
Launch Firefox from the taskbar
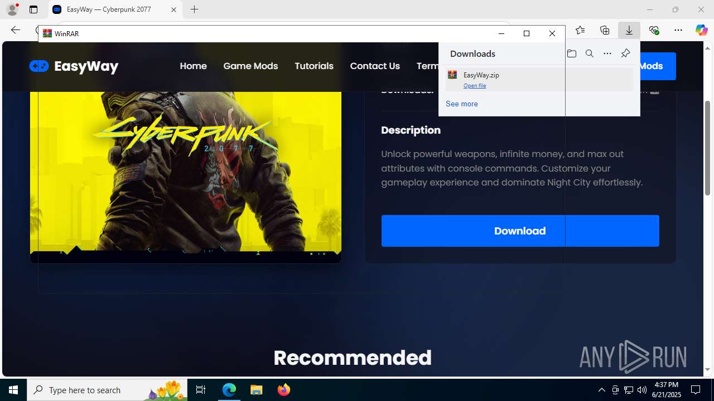pos(284,390)
